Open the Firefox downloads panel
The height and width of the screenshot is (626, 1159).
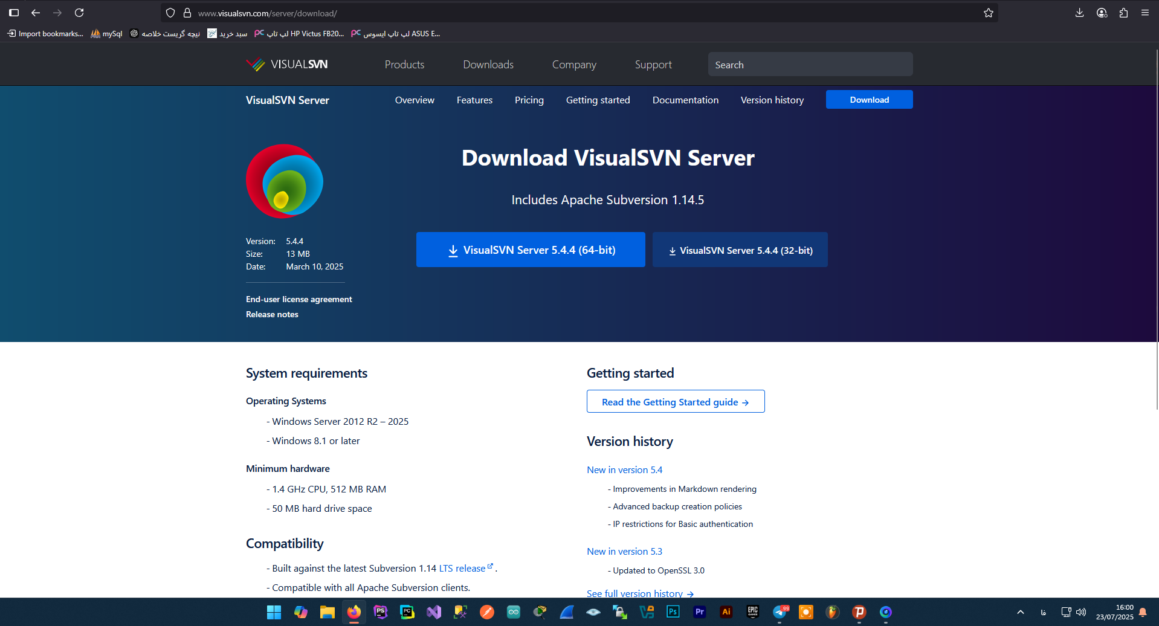1079,13
